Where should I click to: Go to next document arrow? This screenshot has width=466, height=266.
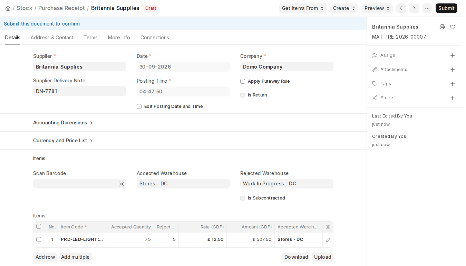(x=414, y=8)
